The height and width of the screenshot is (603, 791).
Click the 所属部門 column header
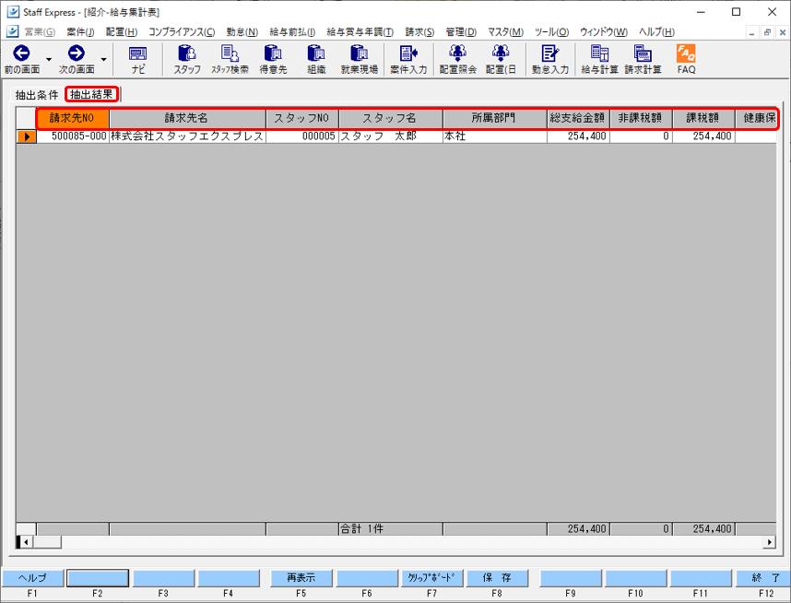tap(495, 118)
